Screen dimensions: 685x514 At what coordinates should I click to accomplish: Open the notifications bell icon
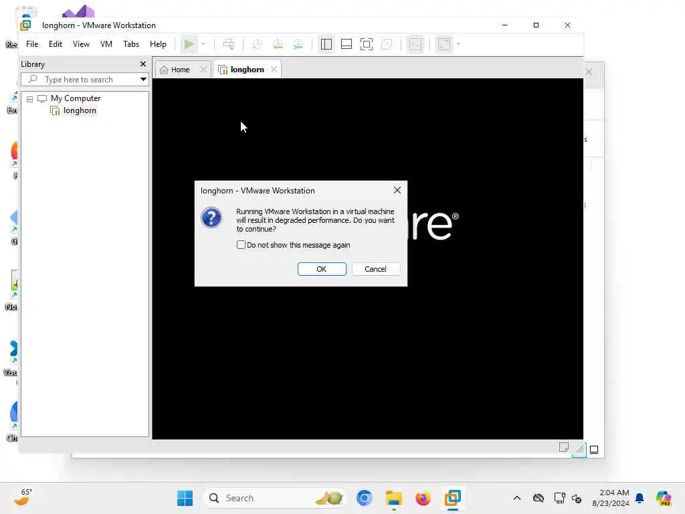click(640, 498)
